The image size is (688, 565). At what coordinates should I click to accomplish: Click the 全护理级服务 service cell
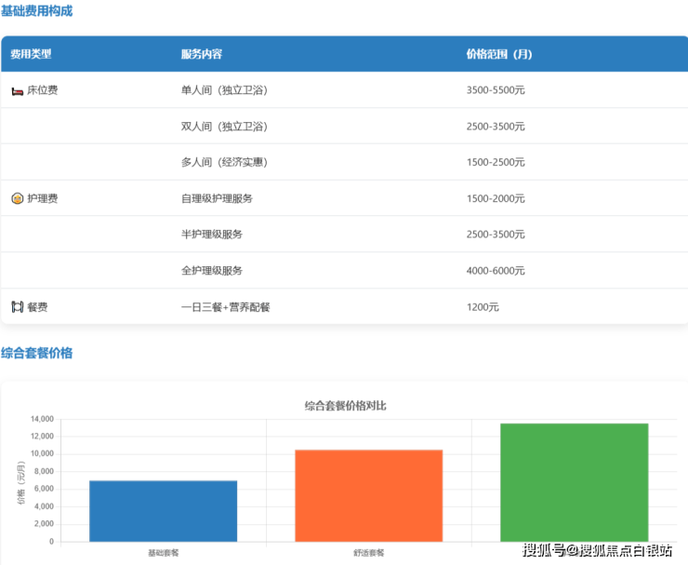212,270
